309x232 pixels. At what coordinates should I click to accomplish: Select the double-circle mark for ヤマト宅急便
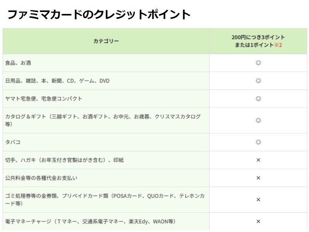point(258,99)
